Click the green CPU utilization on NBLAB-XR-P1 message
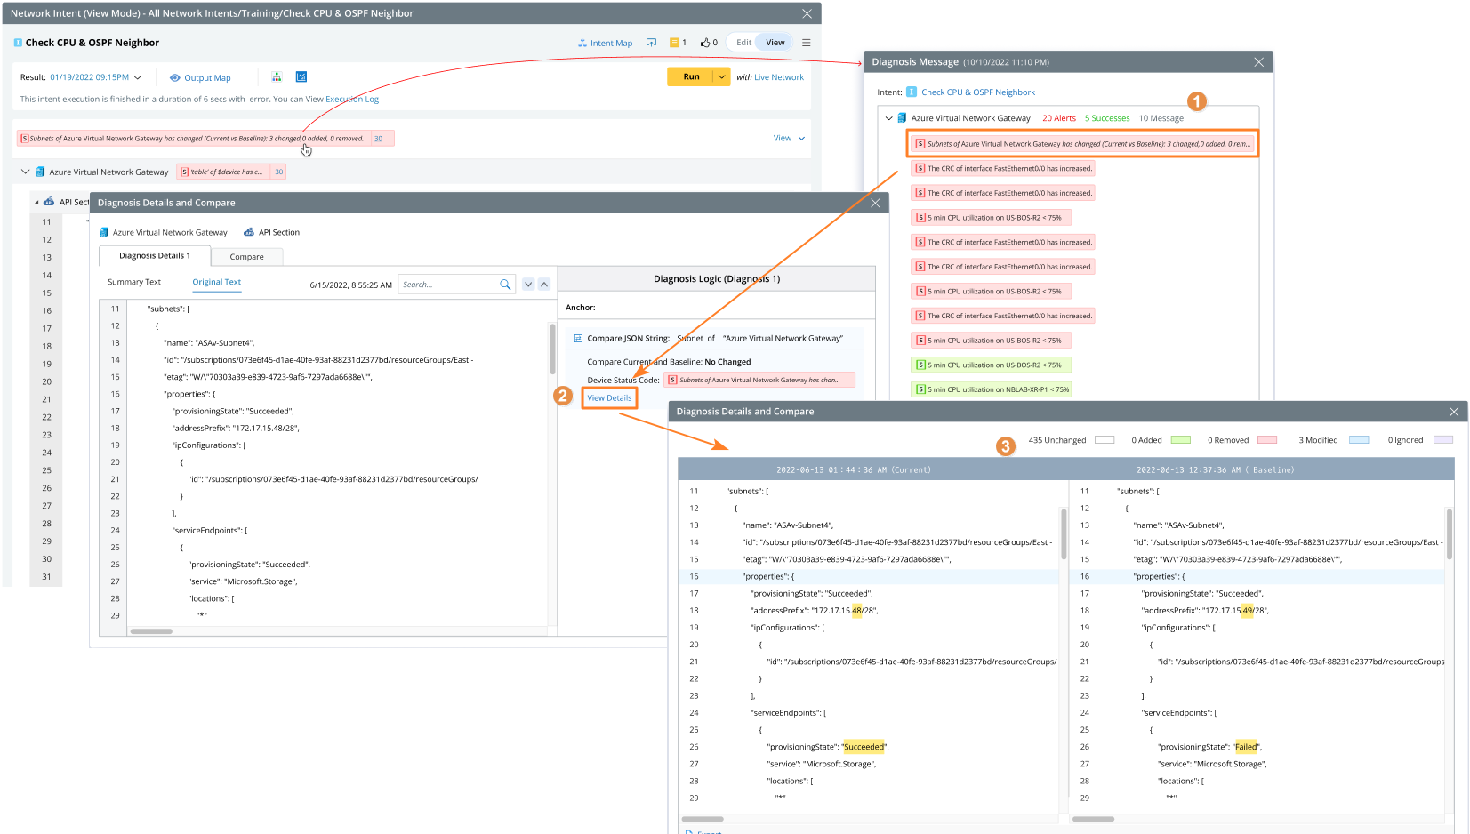Screen dimensions: 1470x834 (992, 389)
